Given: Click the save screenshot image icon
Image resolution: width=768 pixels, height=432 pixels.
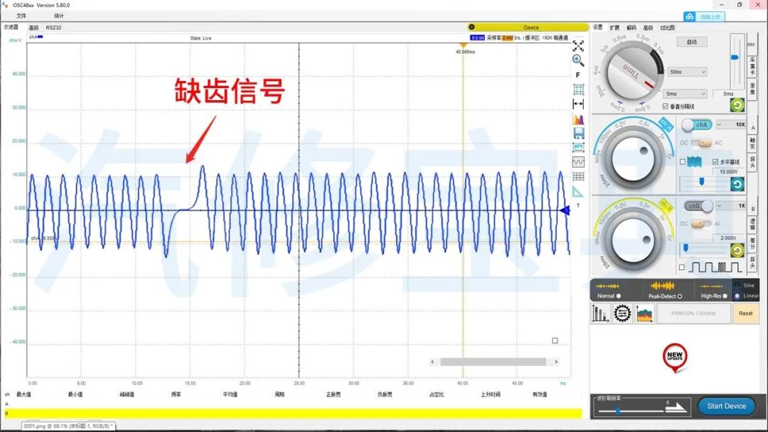Looking at the screenshot, I should (578, 147).
